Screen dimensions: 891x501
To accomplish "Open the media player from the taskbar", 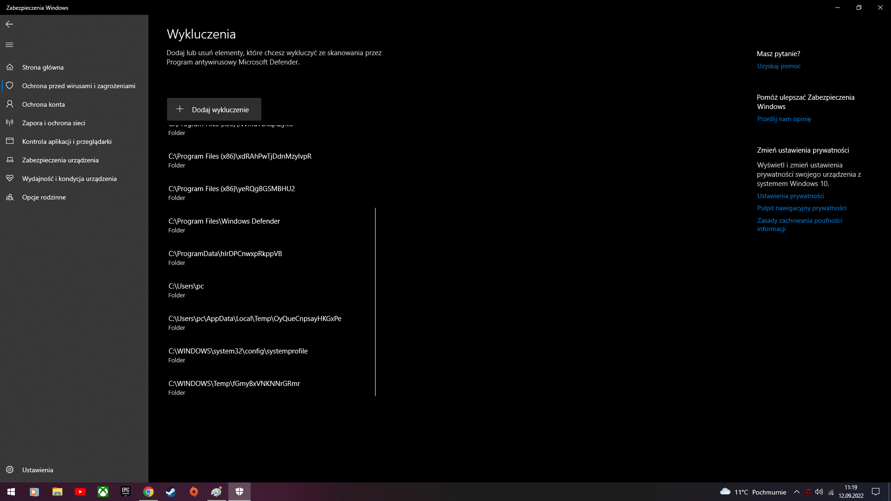I will coord(34,492).
